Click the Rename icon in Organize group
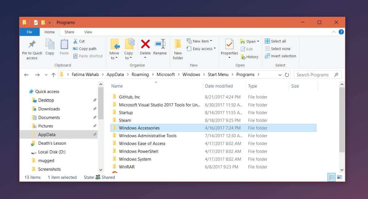Screen dimensions: 368x199 pyautogui.click(x=160, y=44)
